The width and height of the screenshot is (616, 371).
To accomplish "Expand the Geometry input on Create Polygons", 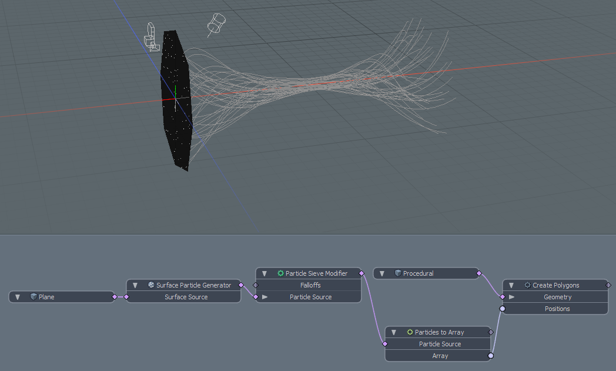I will pos(511,297).
